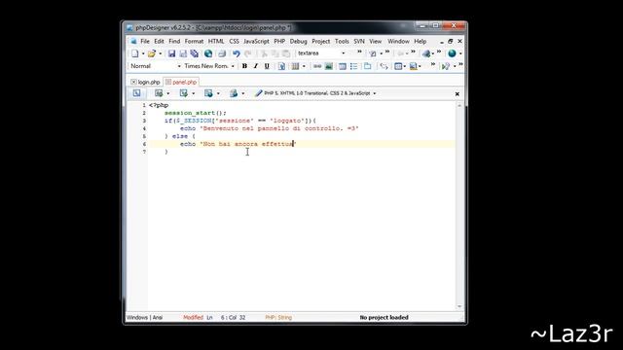Screen dimensions: 623x350
Task: Click the pencil icon beside PHP 5 scheme
Action: tap(259, 93)
